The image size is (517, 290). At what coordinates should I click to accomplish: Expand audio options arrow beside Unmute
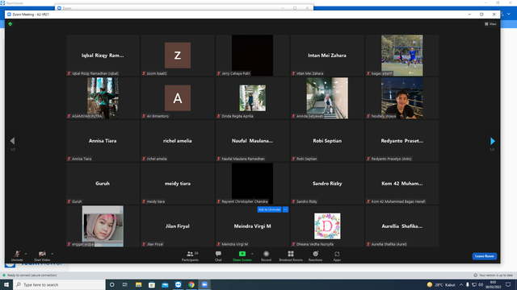pos(26,254)
